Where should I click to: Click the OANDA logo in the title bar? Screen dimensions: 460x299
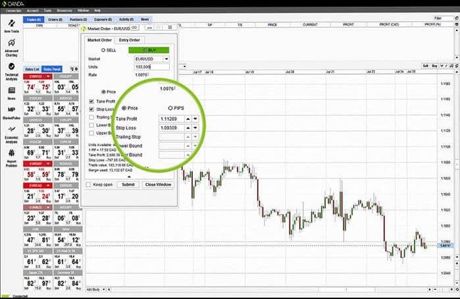(13, 4)
